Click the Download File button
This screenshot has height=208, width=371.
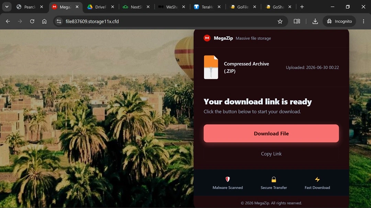271,133
